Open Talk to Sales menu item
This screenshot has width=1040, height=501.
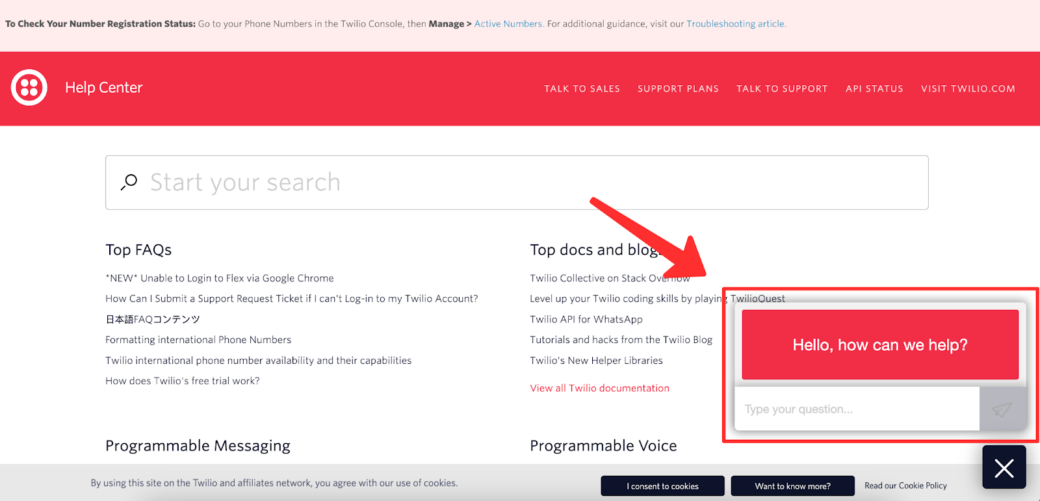tap(582, 89)
